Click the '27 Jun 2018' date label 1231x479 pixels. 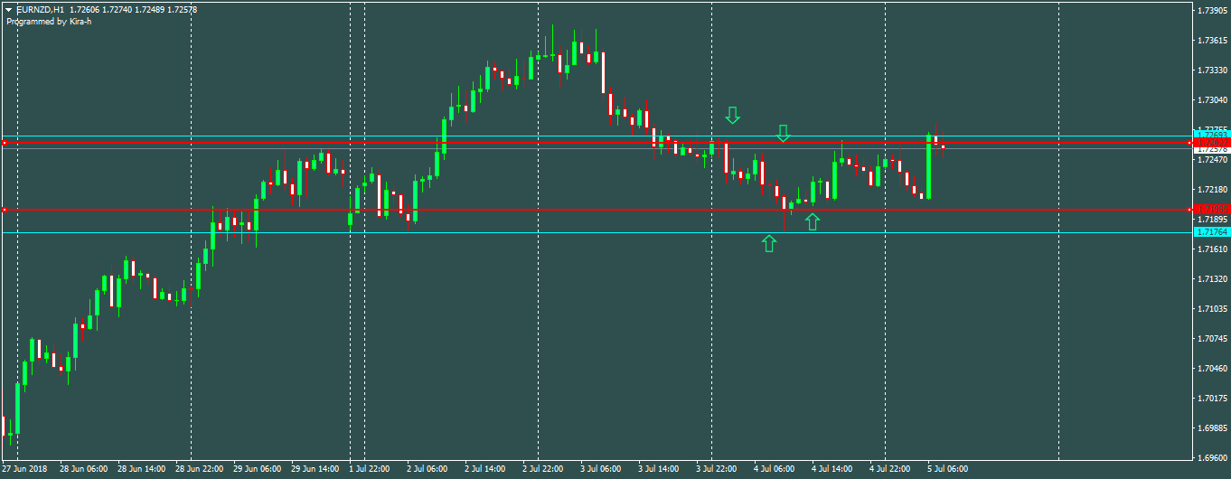[x=24, y=469]
